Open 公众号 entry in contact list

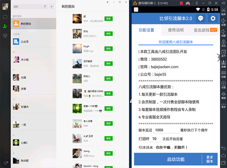click(34, 42)
